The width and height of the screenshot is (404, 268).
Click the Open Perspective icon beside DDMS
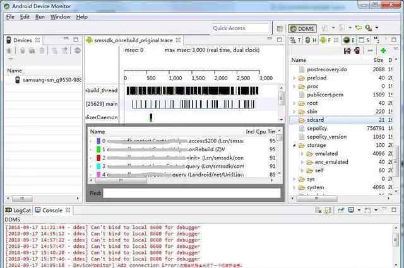[x=280, y=28]
